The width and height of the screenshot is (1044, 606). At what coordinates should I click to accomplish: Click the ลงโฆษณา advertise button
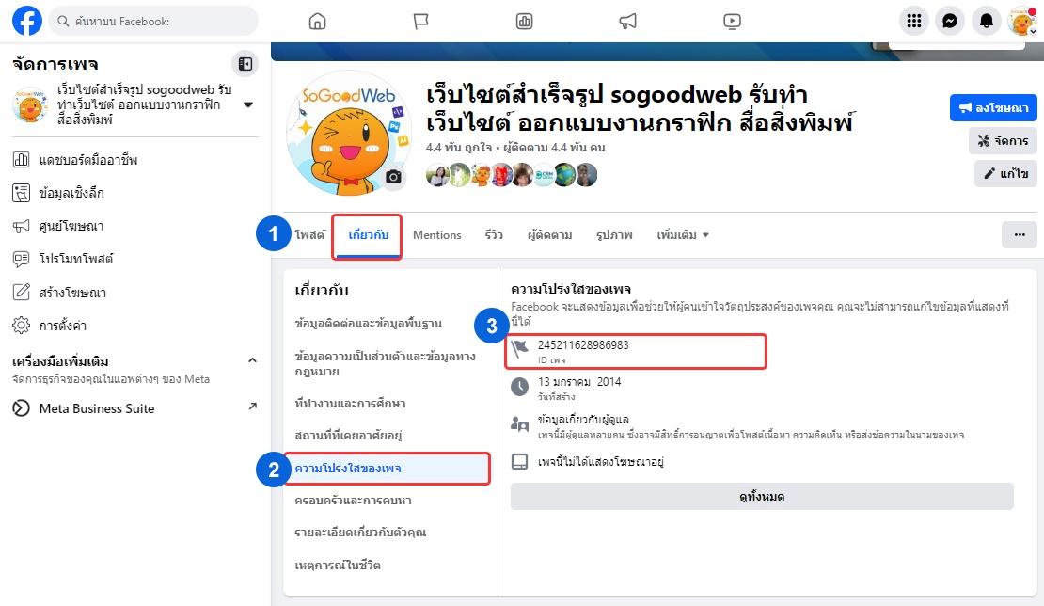pyautogui.click(x=993, y=108)
